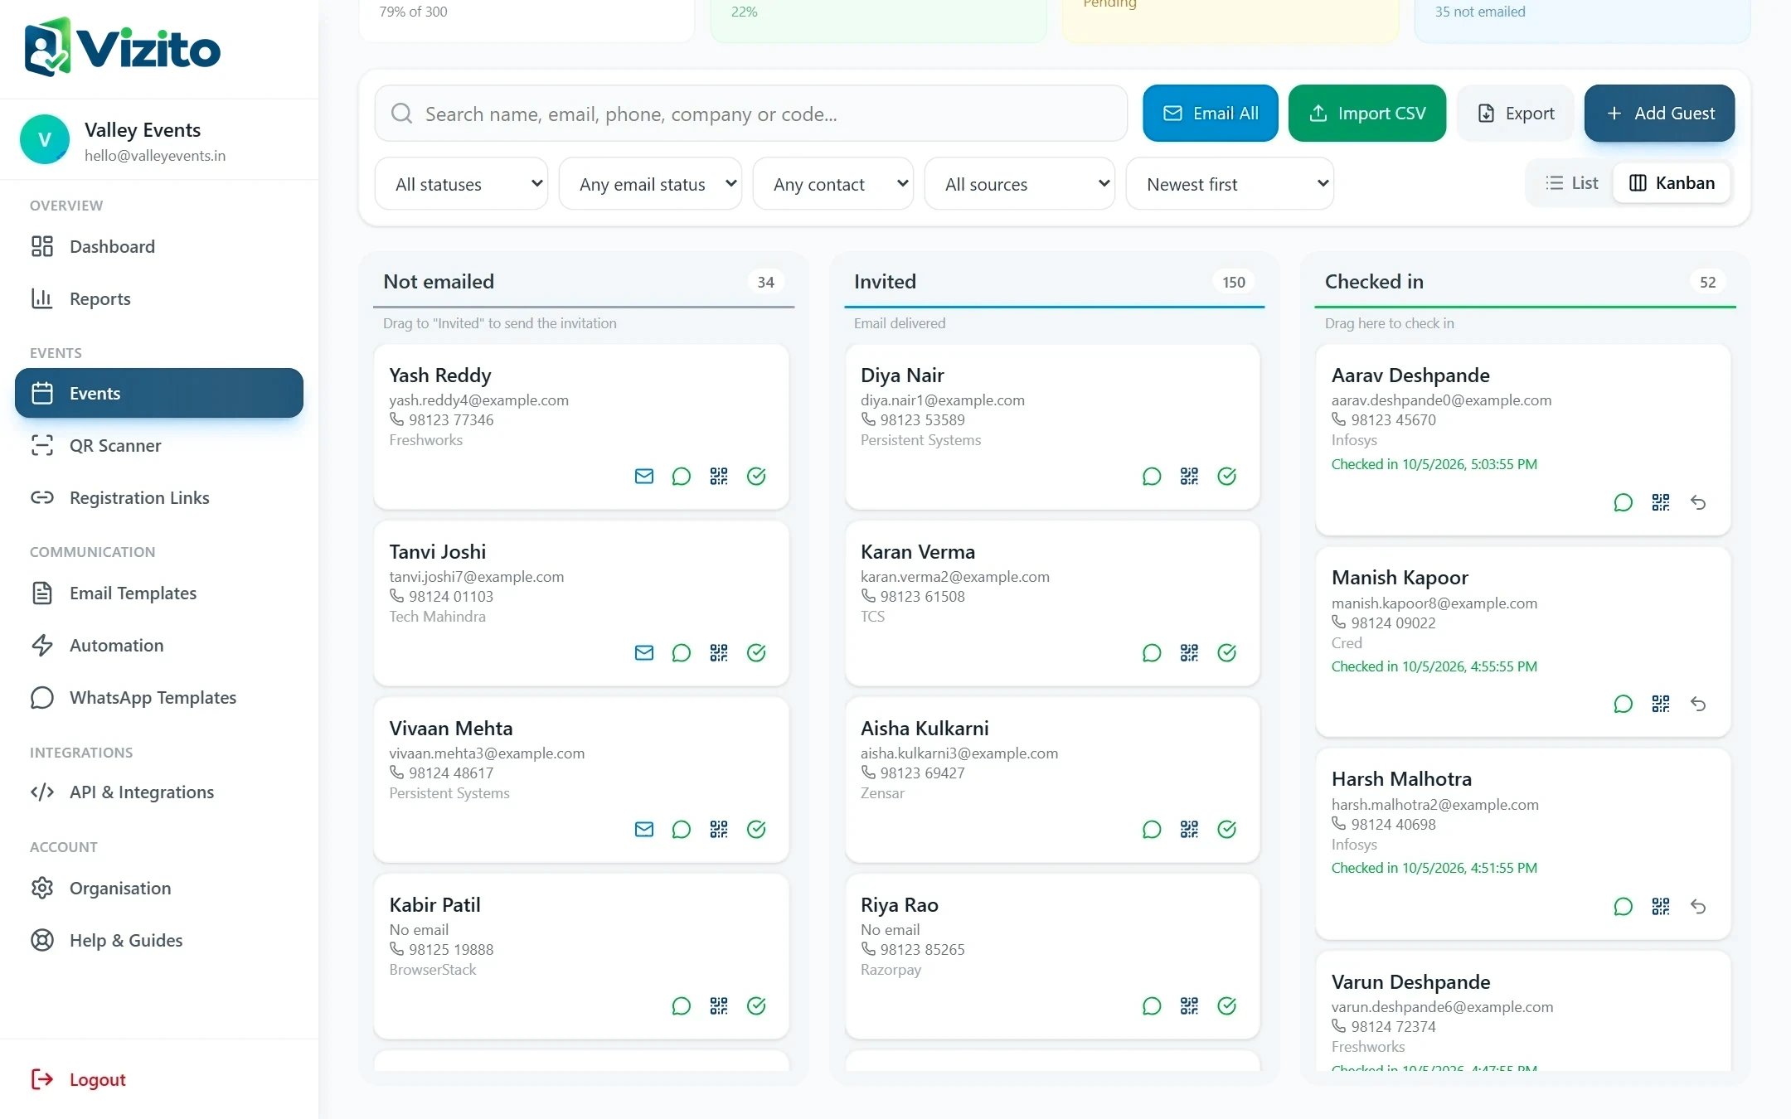Image resolution: width=1791 pixels, height=1119 pixels.
Task: Click Add Guest button
Action: click(x=1659, y=113)
